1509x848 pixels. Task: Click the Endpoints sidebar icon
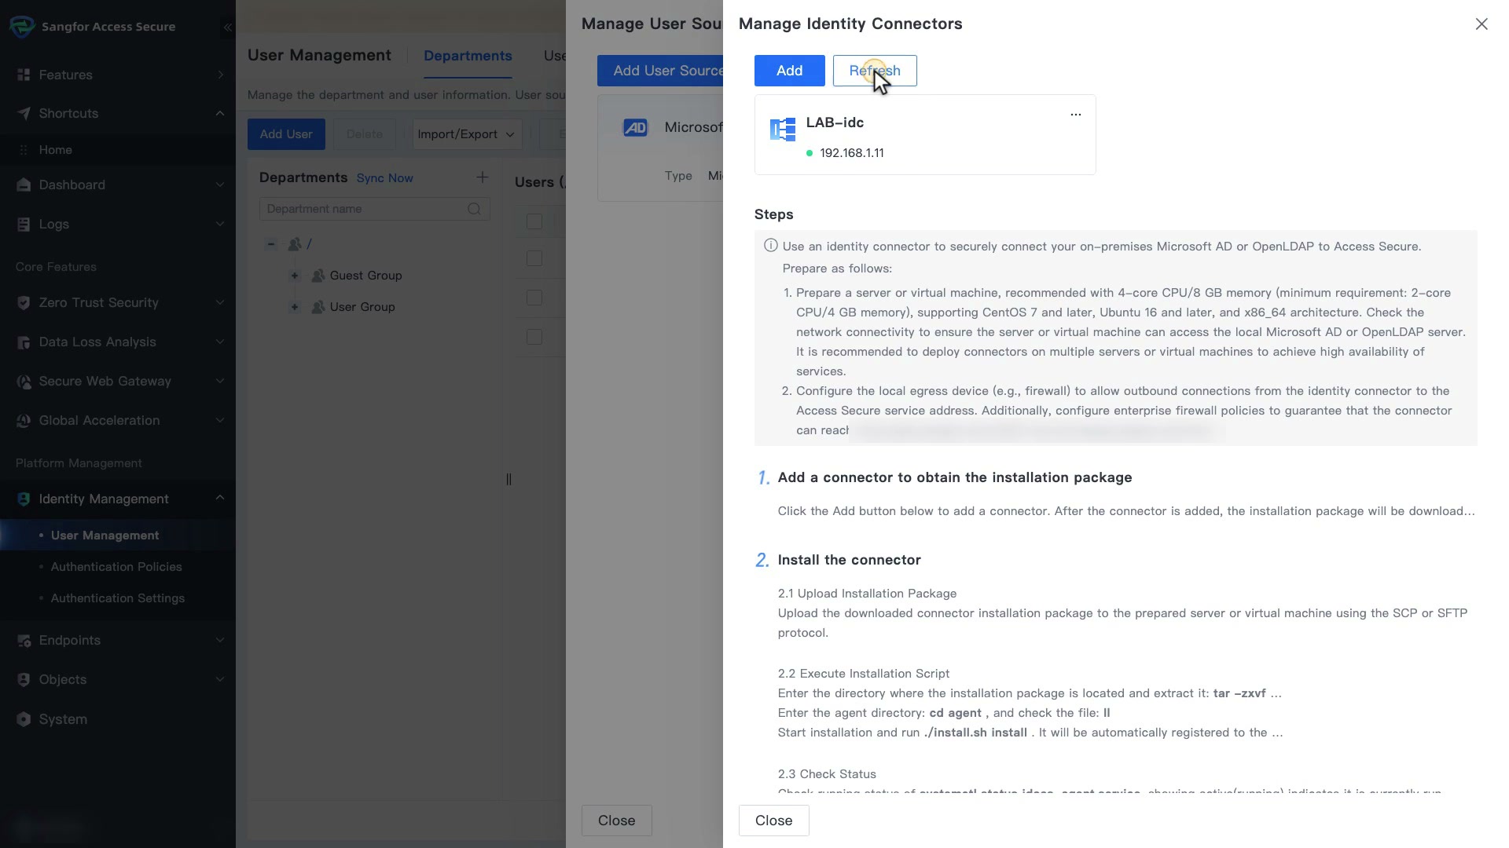click(x=24, y=641)
